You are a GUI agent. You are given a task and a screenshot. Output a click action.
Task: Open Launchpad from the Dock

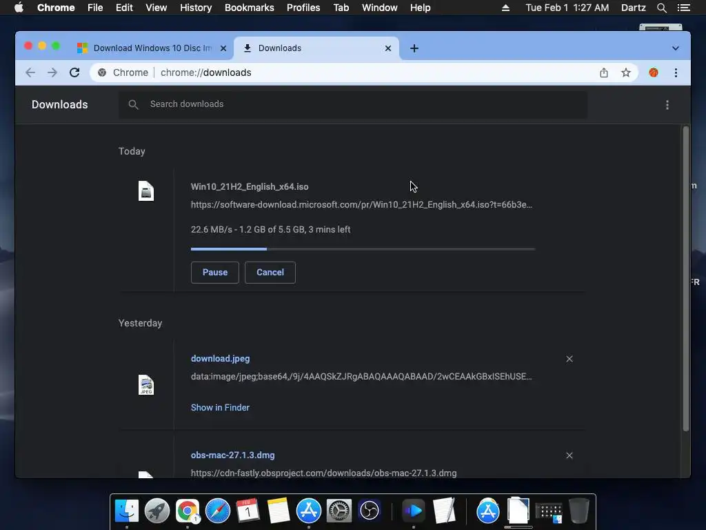point(157,511)
